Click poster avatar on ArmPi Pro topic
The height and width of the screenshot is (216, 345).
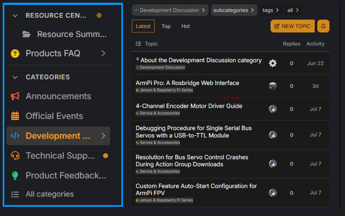coord(272,86)
